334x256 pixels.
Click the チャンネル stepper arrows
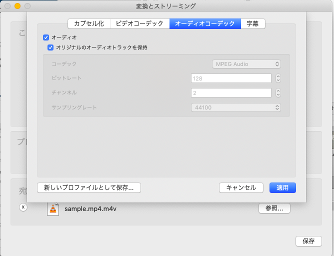coord(278,93)
